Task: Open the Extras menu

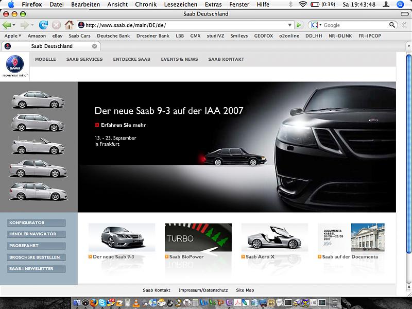Action: click(x=213, y=5)
